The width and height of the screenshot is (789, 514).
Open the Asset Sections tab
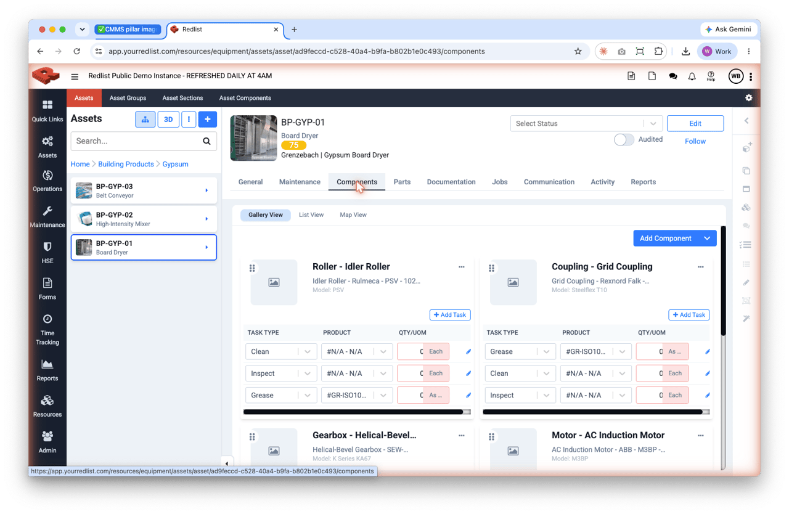click(182, 98)
